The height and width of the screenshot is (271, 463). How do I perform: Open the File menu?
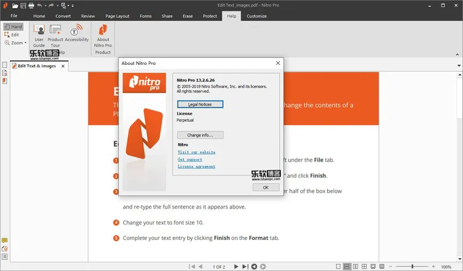[14, 16]
